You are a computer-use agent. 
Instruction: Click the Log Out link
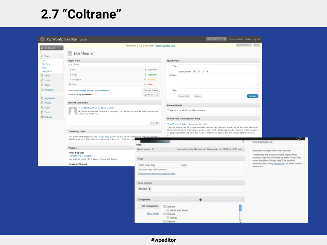[x=256, y=39]
